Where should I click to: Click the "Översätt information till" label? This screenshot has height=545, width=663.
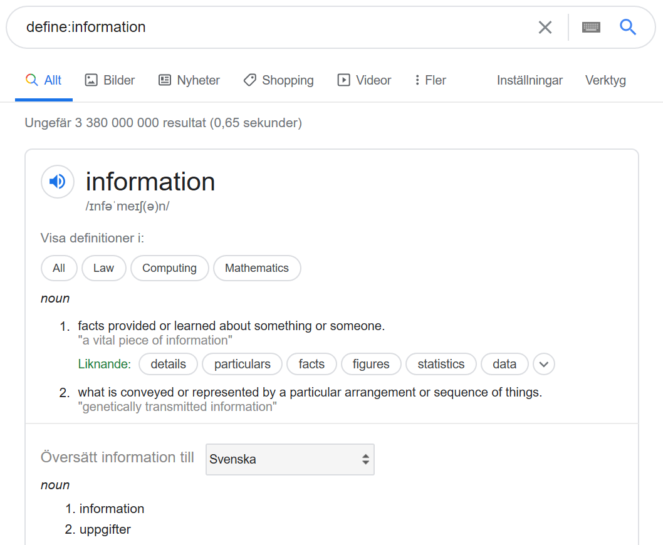(117, 457)
